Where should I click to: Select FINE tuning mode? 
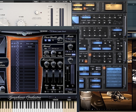74,55
